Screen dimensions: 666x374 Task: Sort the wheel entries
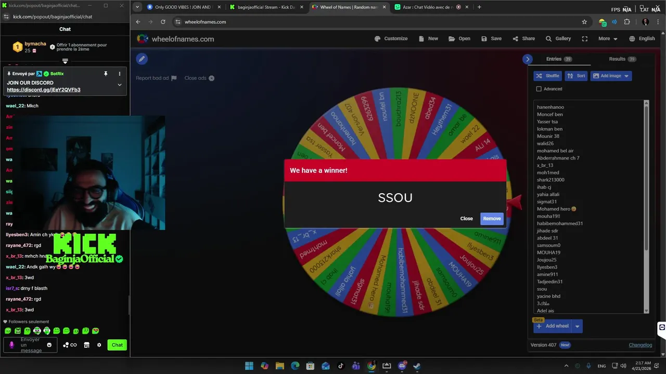coord(576,76)
